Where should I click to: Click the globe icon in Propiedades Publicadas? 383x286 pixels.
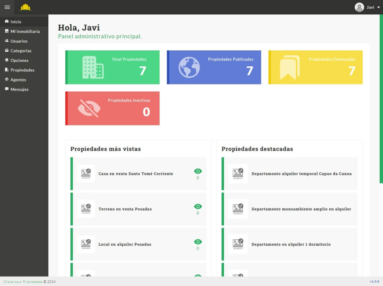click(189, 67)
